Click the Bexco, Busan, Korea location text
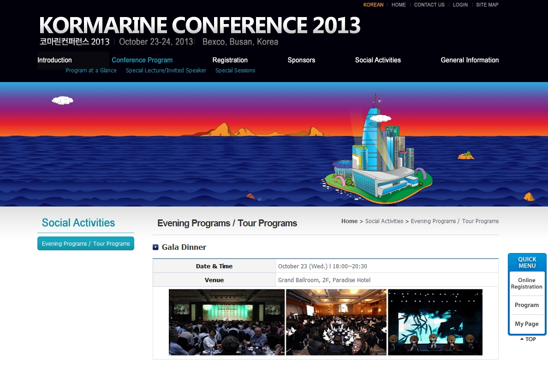Viewport: 548px width, 378px height. point(240,42)
